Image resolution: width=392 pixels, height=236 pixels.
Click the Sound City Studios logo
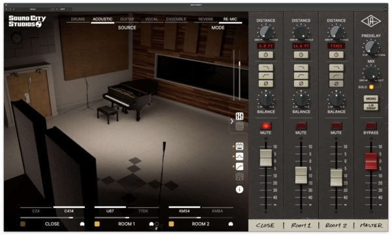click(27, 22)
